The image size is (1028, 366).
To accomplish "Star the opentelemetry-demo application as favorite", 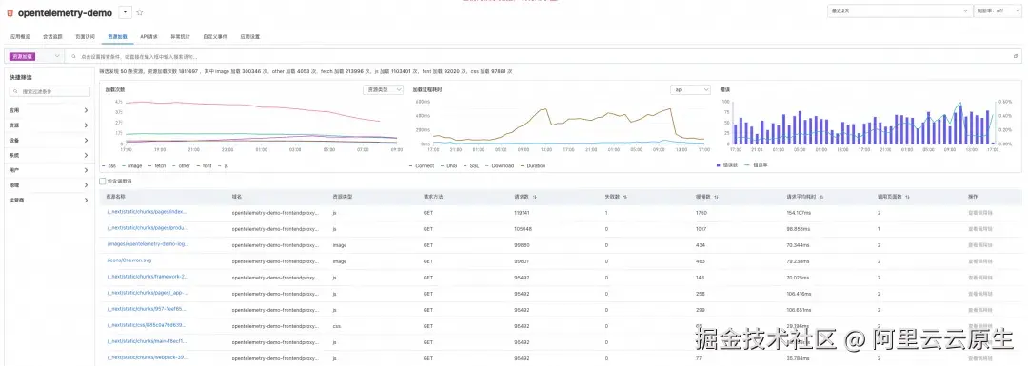I will point(139,12).
